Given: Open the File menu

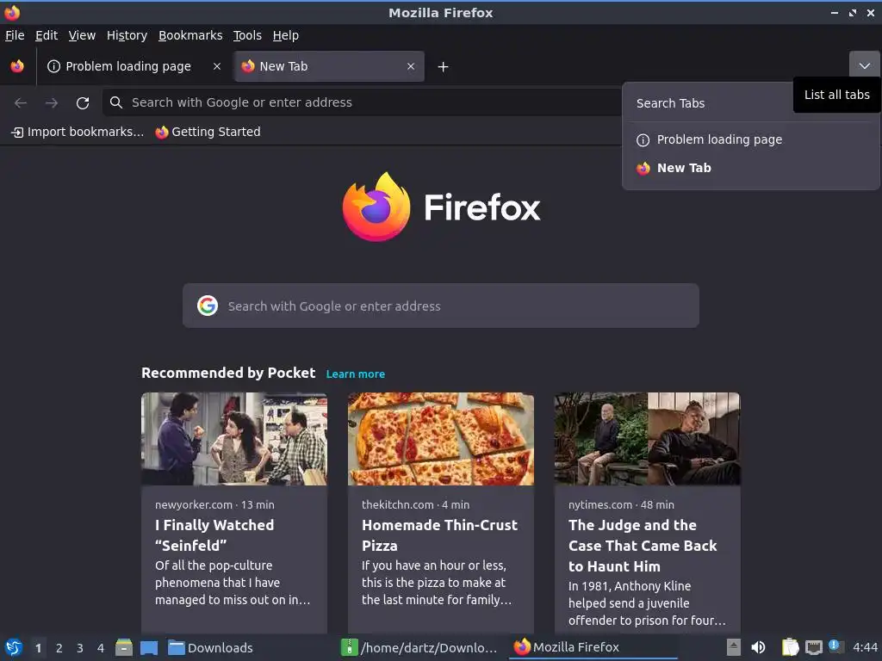Looking at the screenshot, I should coord(15,35).
